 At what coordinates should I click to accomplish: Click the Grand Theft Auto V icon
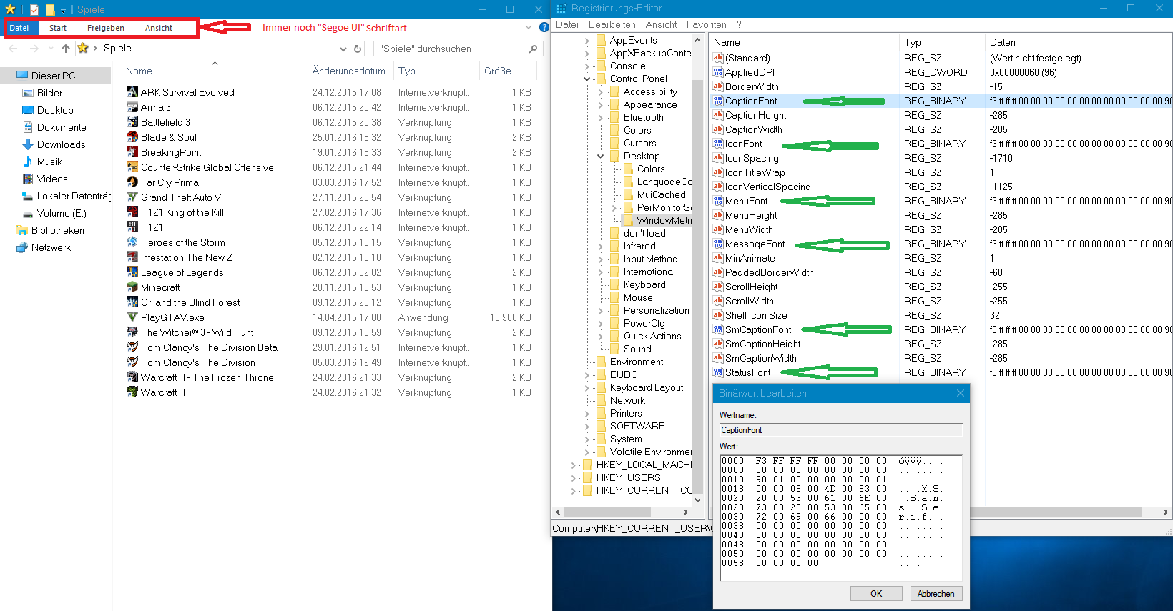point(132,197)
